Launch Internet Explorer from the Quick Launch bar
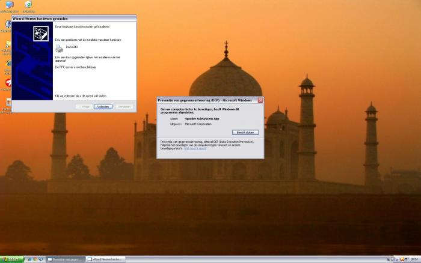This screenshot has width=421, height=263. [29, 259]
